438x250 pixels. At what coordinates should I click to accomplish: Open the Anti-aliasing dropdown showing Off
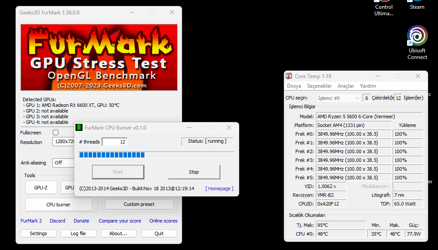[x=63, y=163]
